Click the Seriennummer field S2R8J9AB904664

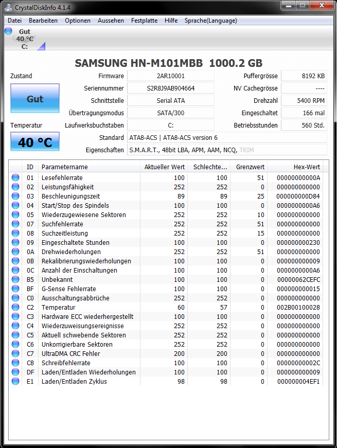coord(171,88)
